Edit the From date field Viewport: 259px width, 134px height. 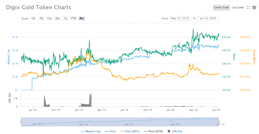coord(180,18)
